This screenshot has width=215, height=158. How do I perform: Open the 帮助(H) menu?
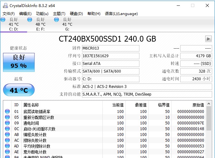coord(94,14)
